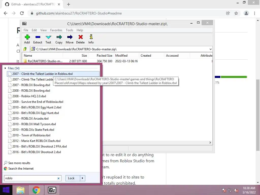Sort by the Accessed column header

point(177,56)
